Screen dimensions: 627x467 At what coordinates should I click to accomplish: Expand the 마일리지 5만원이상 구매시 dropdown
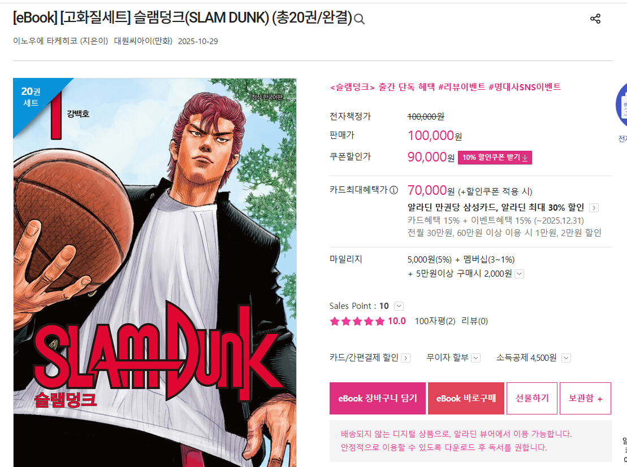click(520, 274)
